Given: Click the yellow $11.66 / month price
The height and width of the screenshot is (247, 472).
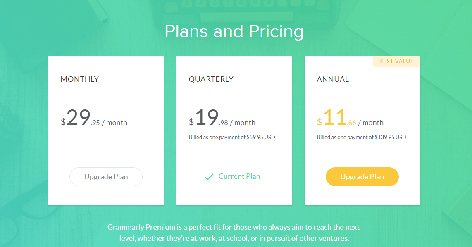Looking at the screenshot, I should point(350,118).
